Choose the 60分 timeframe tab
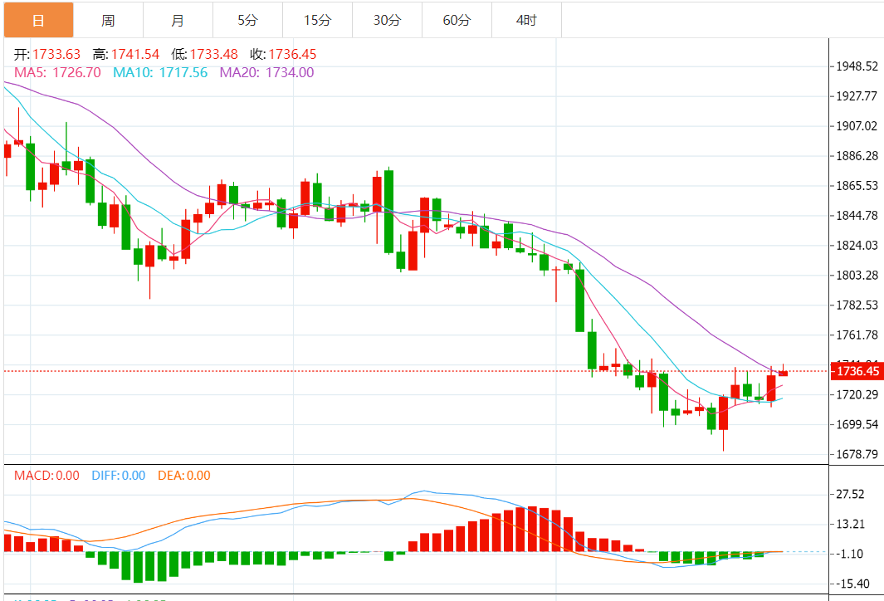884x601 pixels. (x=457, y=20)
